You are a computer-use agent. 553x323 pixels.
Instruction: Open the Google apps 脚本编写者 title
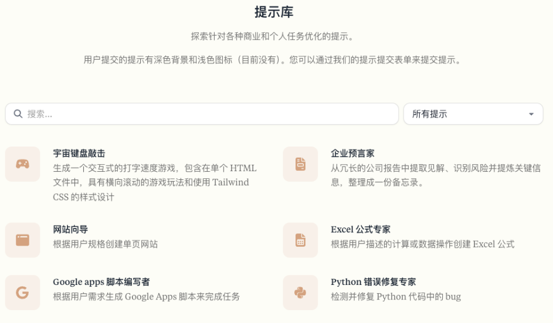(101, 282)
